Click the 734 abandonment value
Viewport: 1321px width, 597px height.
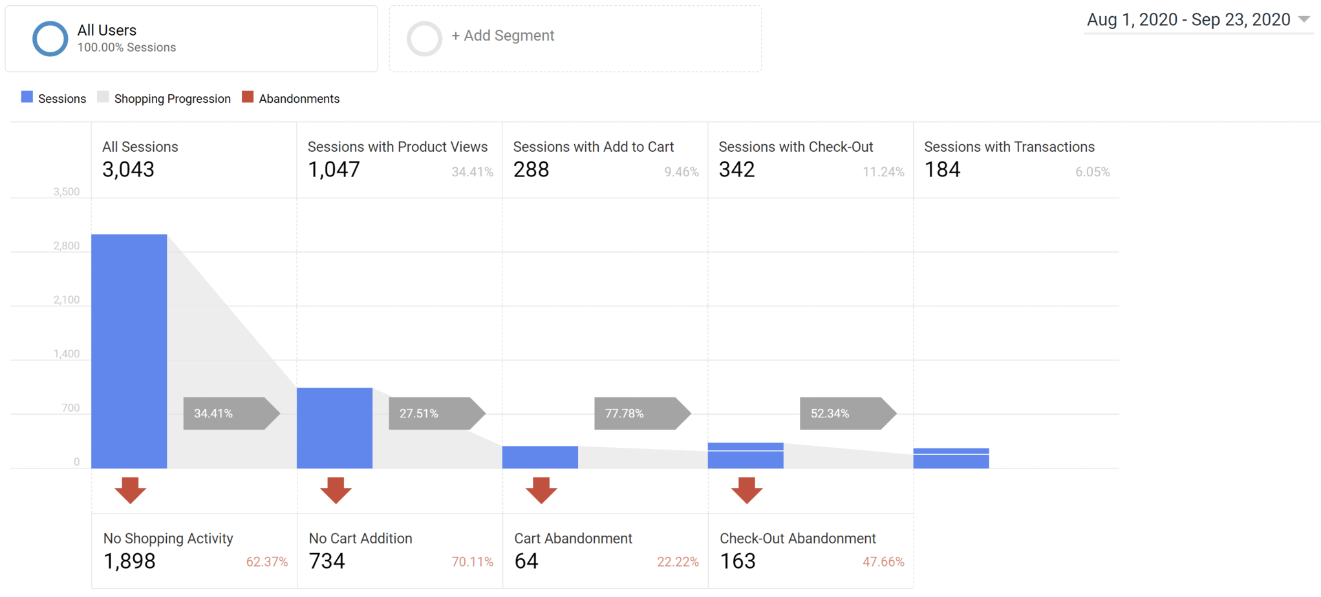coord(327,561)
